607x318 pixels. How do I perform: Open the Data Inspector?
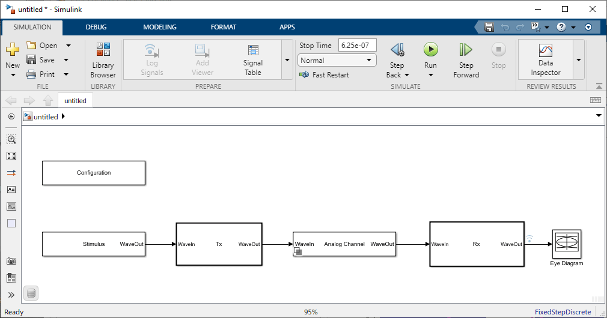click(546, 60)
